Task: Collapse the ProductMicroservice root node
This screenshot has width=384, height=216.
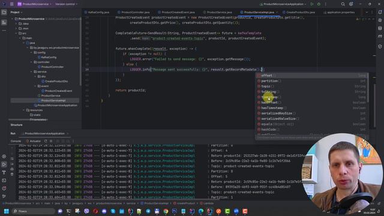Action: (12, 19)
